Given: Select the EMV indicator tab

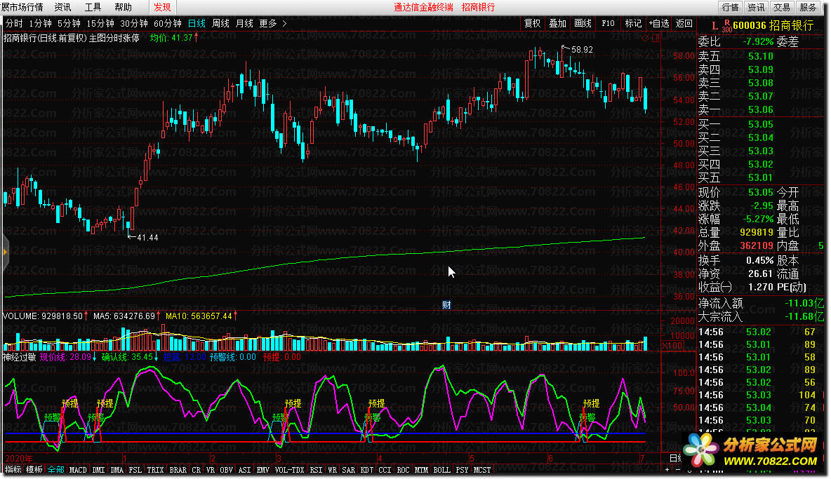Looking at the screenshot, I should coord(263,469).
